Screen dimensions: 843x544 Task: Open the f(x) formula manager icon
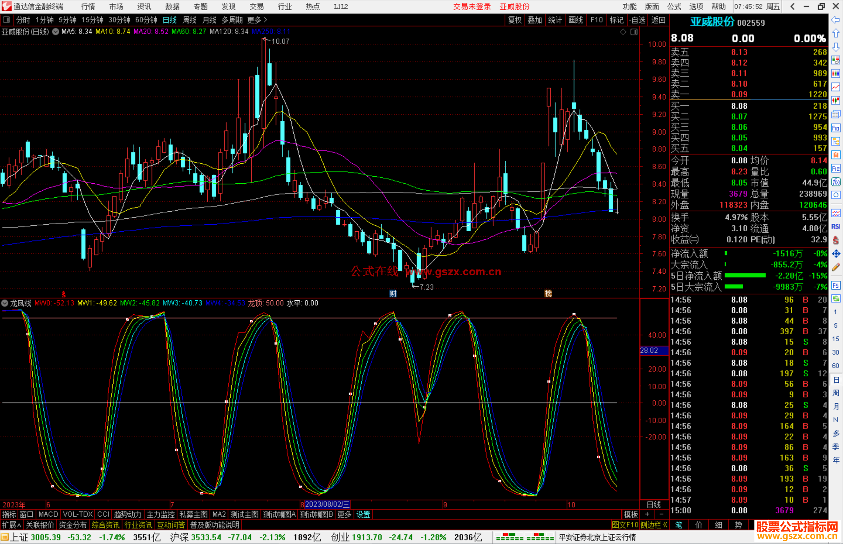tap(836, 182)
